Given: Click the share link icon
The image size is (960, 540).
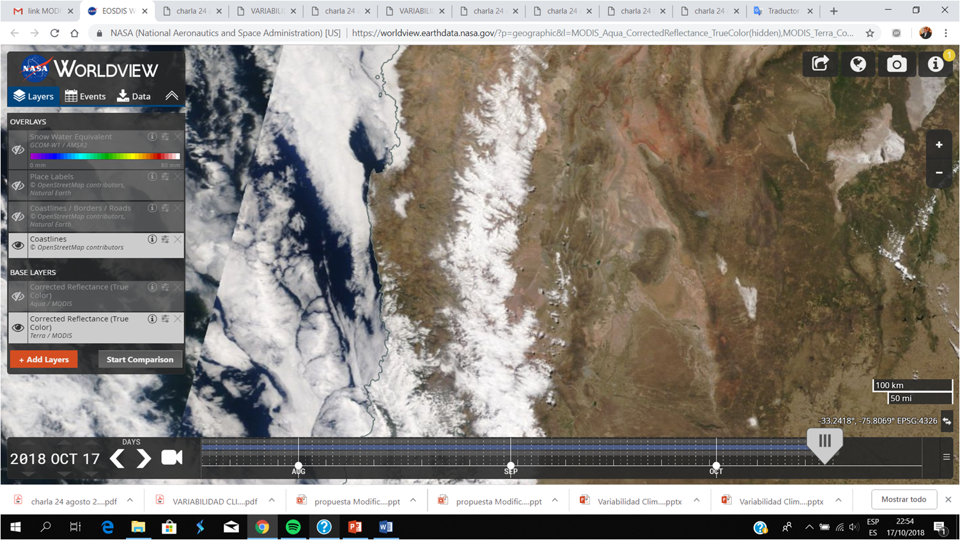Looking at the screenshot, I should point(820,64).
